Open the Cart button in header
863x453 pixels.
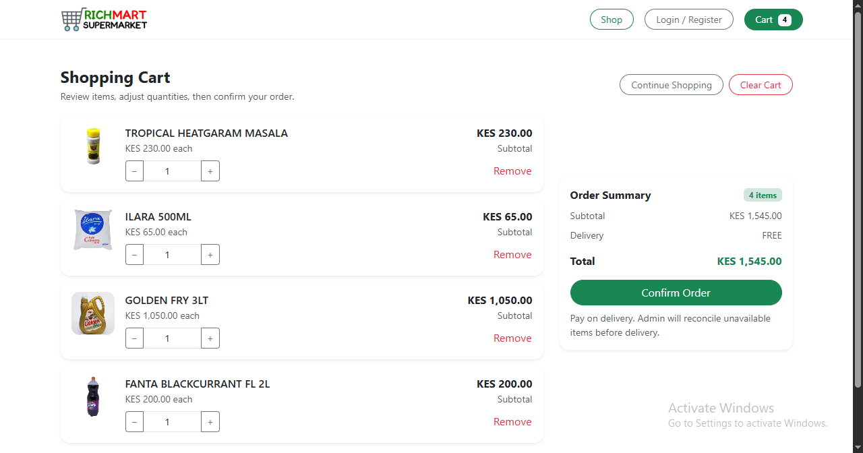pyautogui.click(x=773, y=20)
